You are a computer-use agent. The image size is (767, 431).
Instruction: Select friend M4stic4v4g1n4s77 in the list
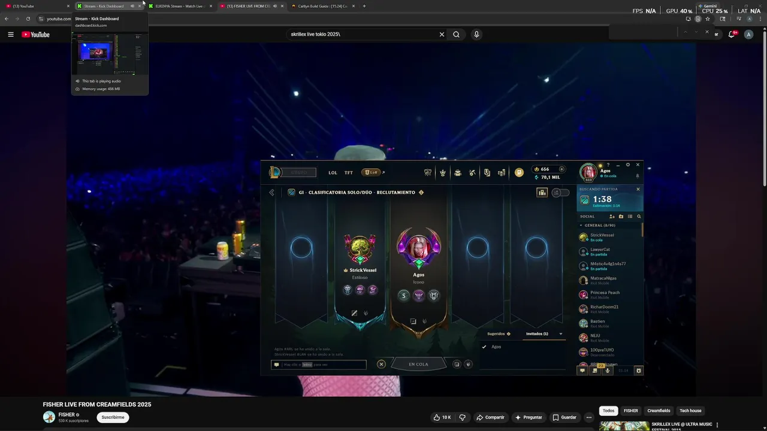click(610, 266)
